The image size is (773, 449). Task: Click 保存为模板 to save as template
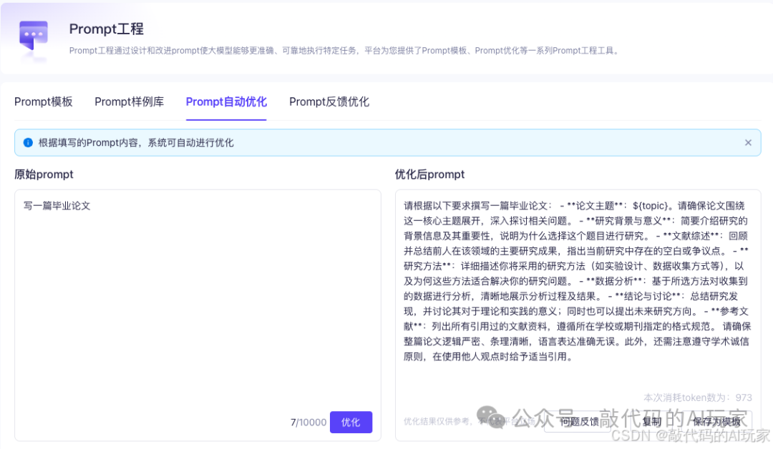pos(716,422)
